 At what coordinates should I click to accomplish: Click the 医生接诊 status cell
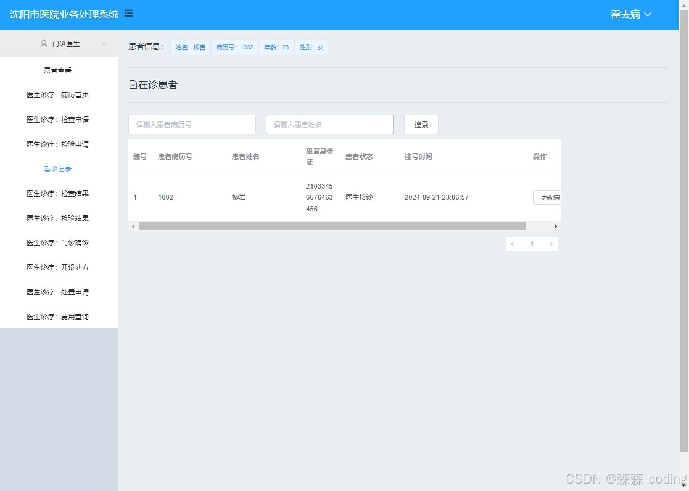click(x=359, y=198)
